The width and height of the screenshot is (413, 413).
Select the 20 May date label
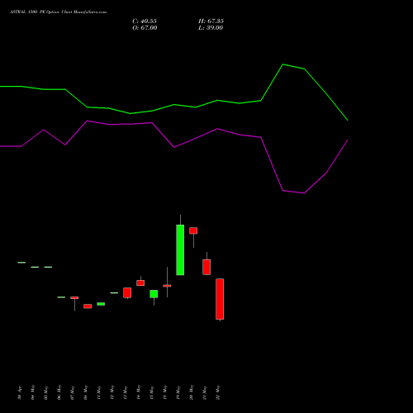pyautogui.click(x=191, y=392)
